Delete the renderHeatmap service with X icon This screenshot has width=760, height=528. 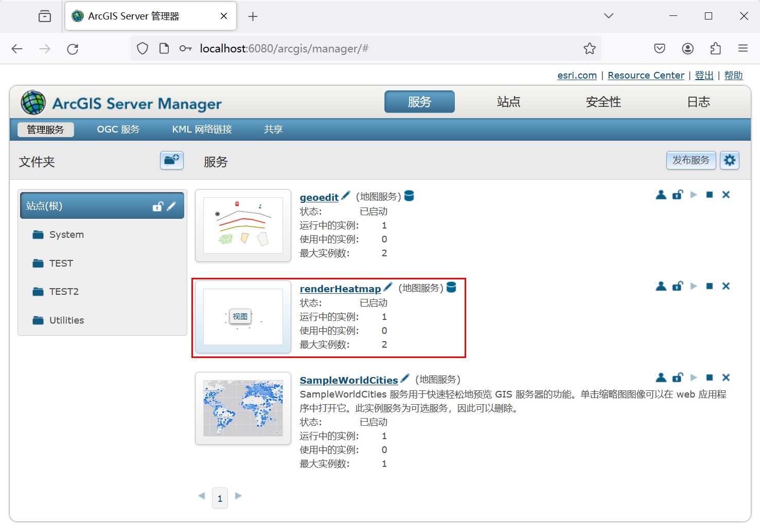(x=726, y=286)
